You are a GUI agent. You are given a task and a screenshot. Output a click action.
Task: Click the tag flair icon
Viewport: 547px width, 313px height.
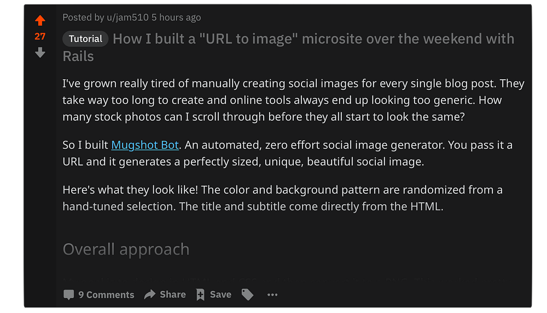(248, 294)
